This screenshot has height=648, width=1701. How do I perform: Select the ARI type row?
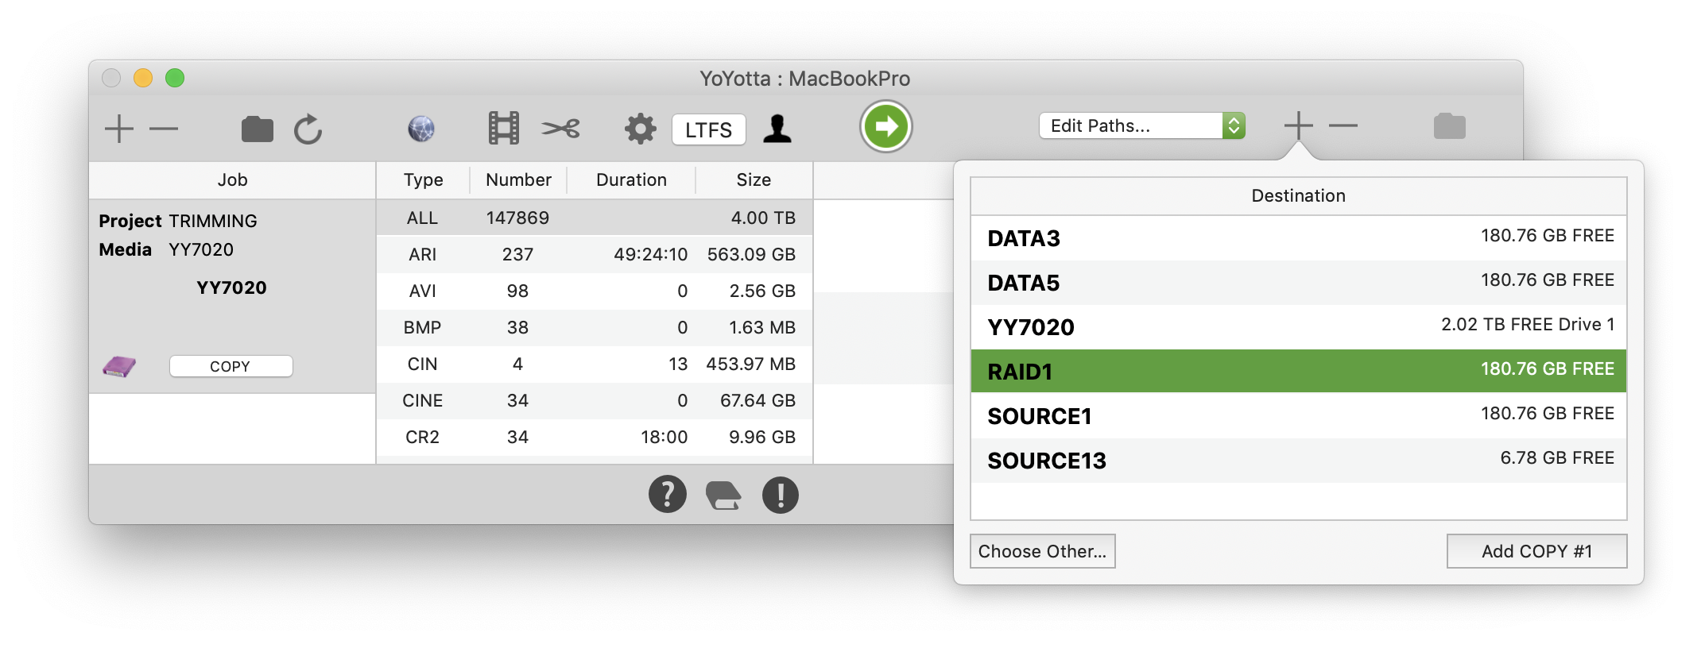(595, 254)
